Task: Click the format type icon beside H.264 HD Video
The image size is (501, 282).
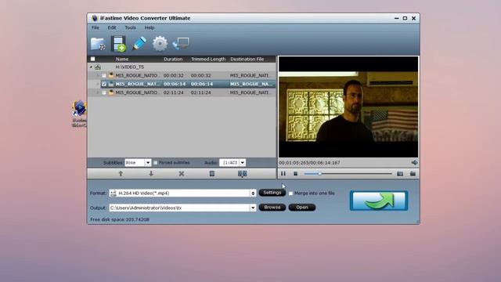Action: click(x=113, y=193)
